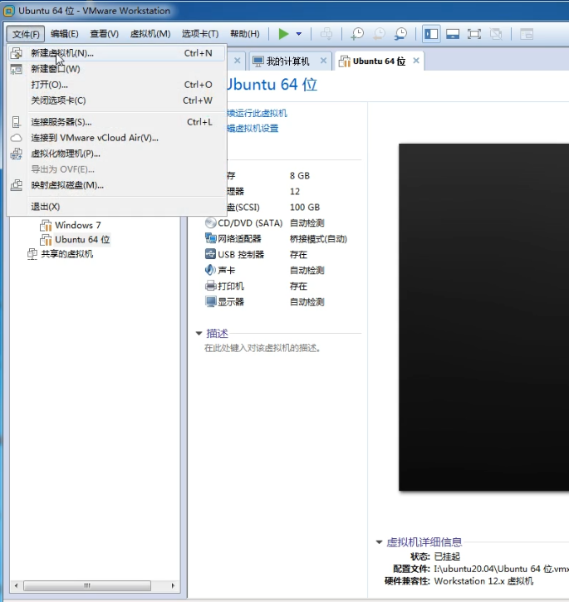Image resolution: width=569 pixels, height=602 pixels.
Task: Click the black VM screen preview
Action: 483,317
